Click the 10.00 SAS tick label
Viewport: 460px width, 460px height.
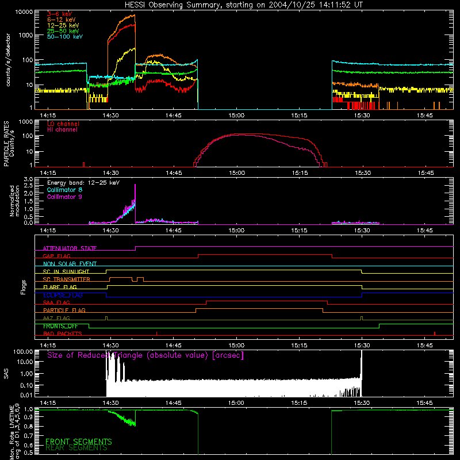tap(25, 362)
